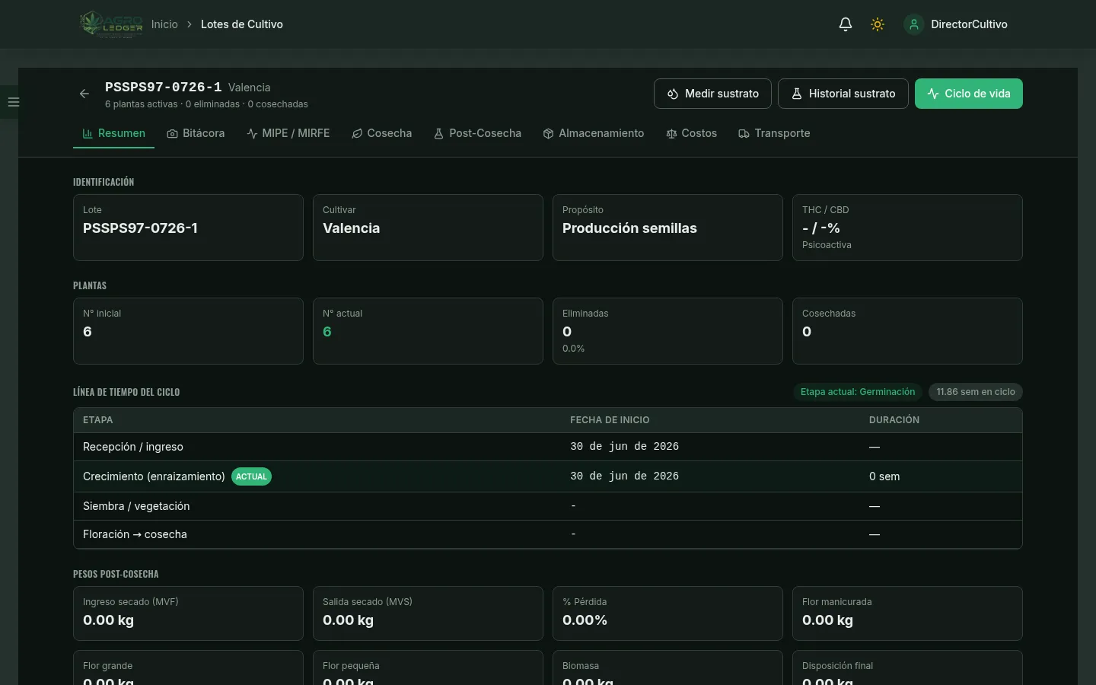1096x685 pixels.
Task: Switch to the Transporte tab
Action: click(774, 133)
